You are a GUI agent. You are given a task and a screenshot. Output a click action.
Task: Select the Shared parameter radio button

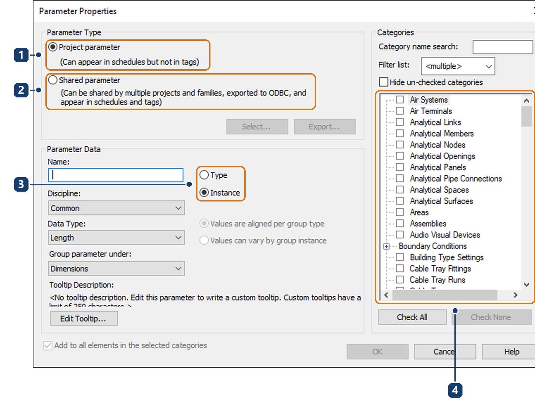point(53,80)
